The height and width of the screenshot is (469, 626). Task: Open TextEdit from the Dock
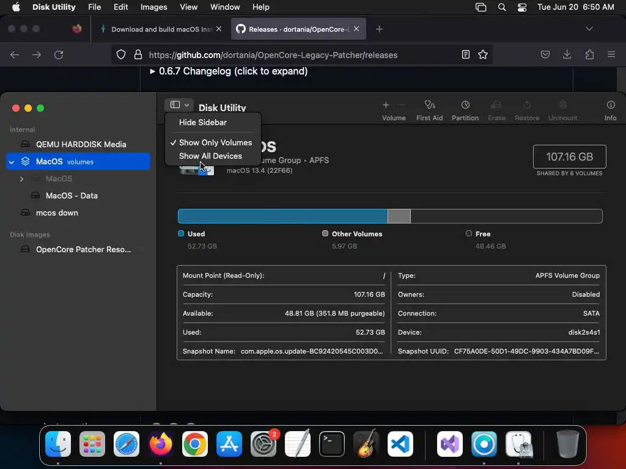[x=298, y=444]
